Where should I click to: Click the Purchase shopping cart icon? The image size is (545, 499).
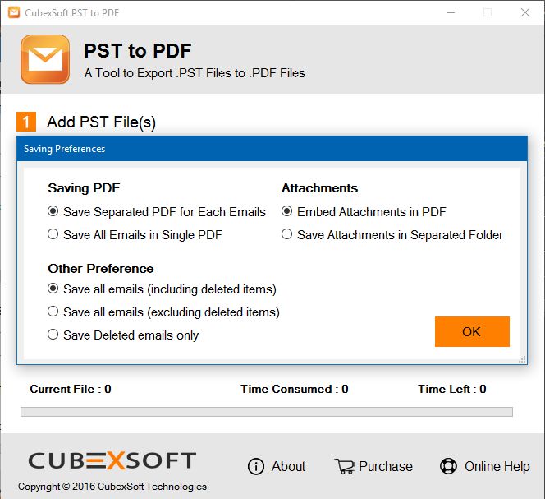point(344,466)
